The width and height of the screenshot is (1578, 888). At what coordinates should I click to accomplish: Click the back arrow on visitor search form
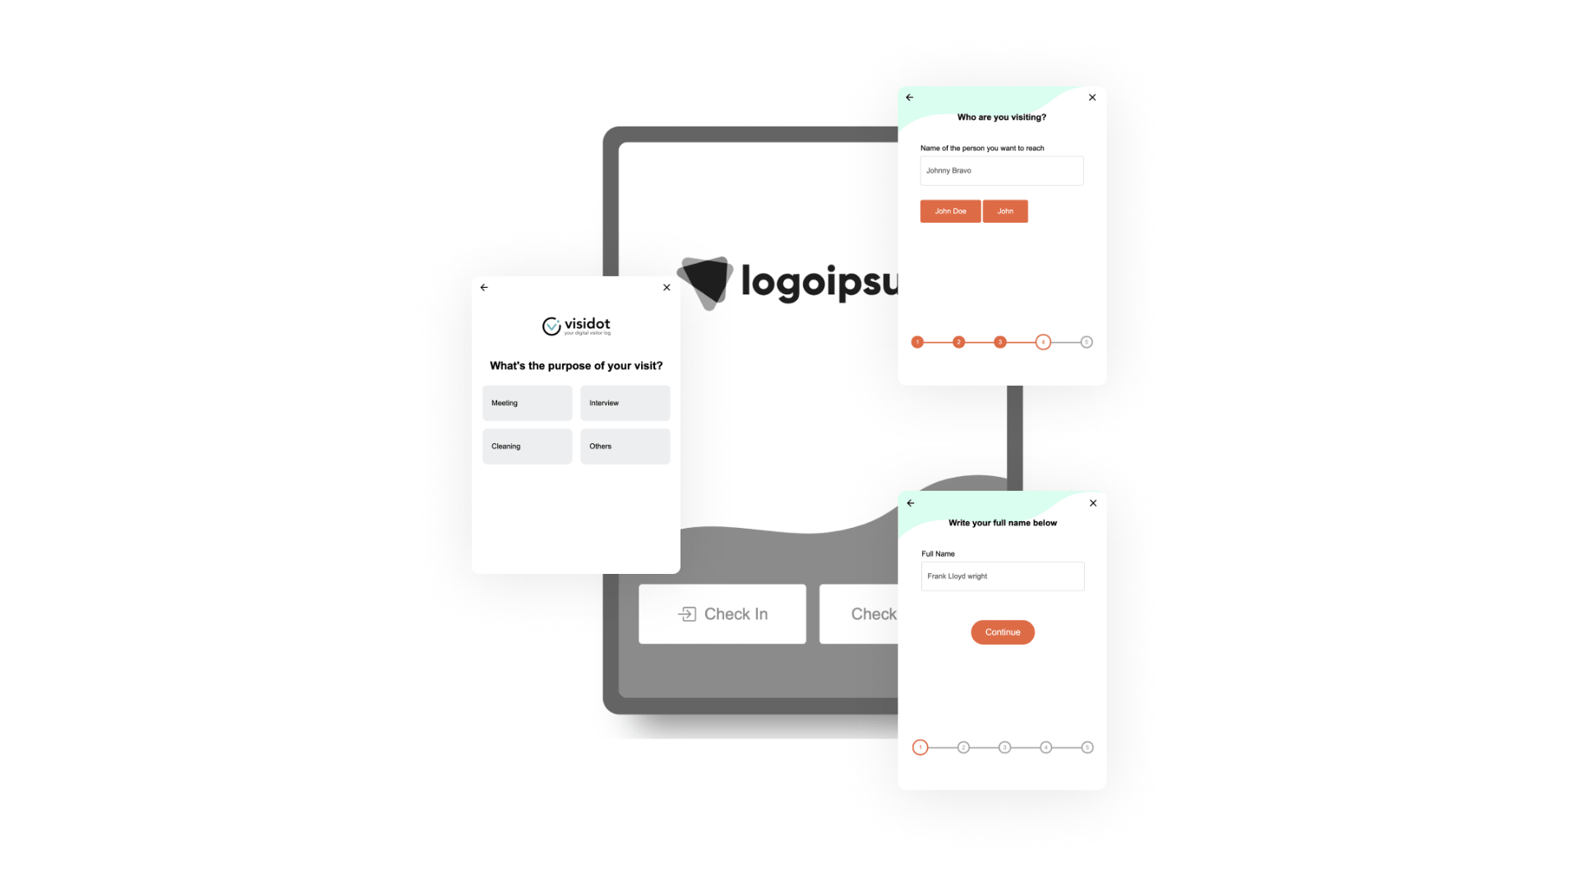point(909,98)
